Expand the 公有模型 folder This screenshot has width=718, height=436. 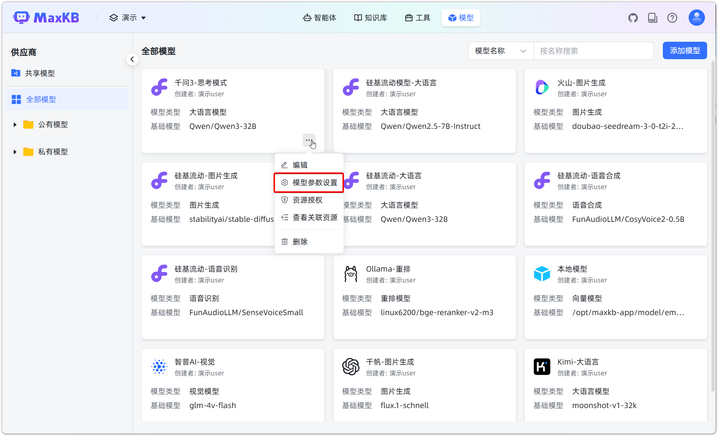click(x=15, y=124)
